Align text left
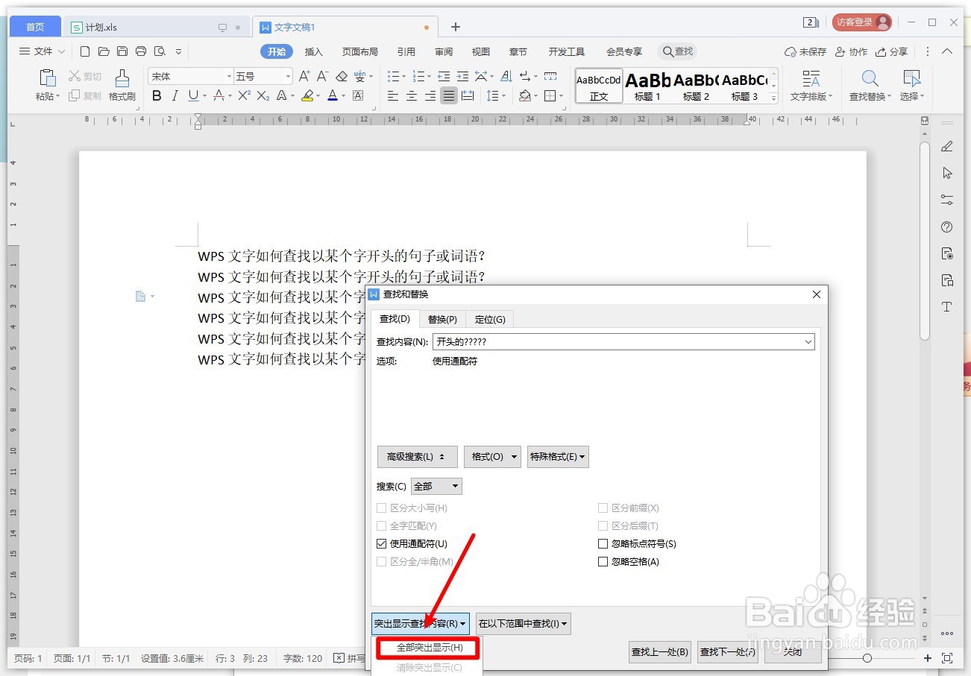 393,95
